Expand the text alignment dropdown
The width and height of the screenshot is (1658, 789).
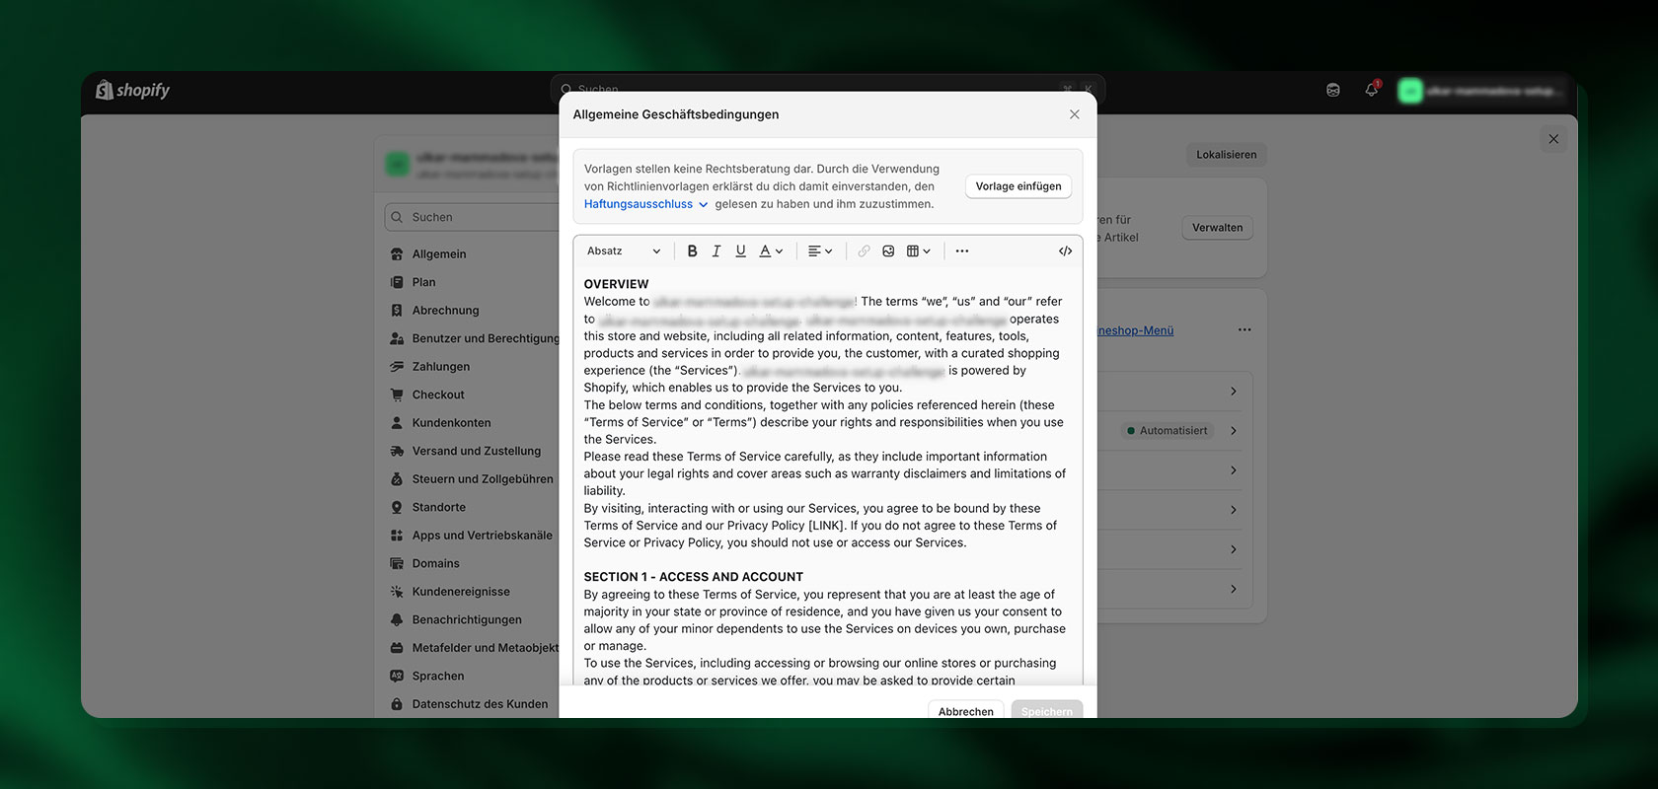pos(819,251)
